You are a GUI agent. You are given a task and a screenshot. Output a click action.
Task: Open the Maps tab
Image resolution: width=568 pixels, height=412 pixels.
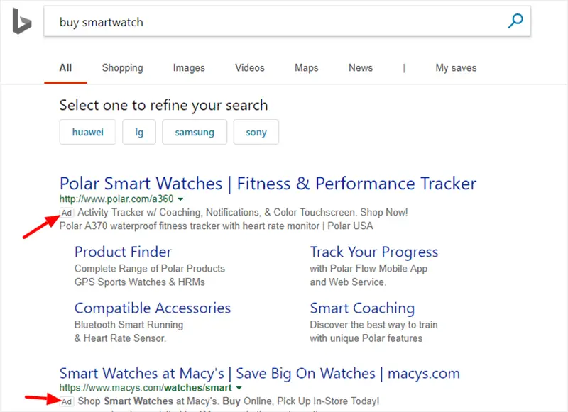(307, 68)
